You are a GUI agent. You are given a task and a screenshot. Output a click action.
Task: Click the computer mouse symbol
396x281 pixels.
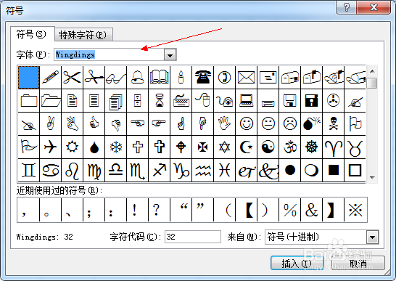tap(202, 100)
